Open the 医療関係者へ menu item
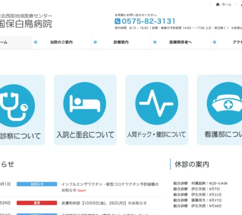Viewport: 242px width, 215px height. (x=181, y=42)
